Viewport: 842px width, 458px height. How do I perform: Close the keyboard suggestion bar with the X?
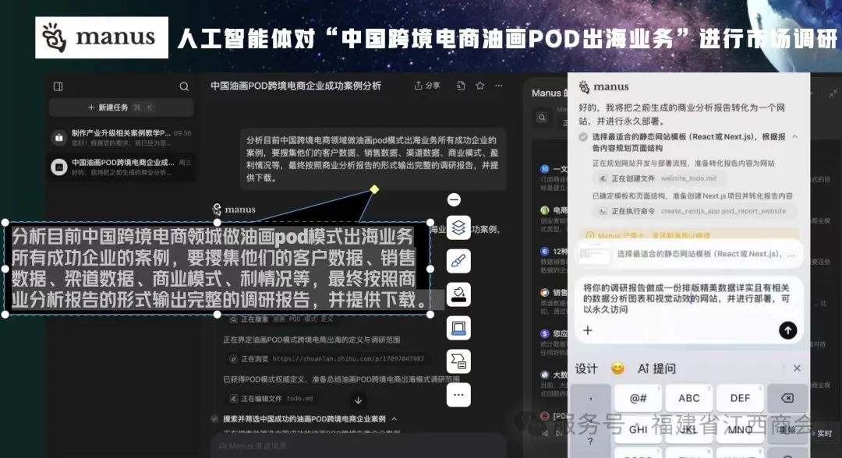click(797, 368)
